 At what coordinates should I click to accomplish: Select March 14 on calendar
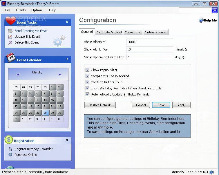tap(45, 100)
